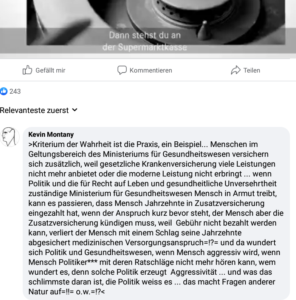The width and height of the screenshot is (296, 300).
Task: Click the gray caption band under the video
Action: (148, 40)
